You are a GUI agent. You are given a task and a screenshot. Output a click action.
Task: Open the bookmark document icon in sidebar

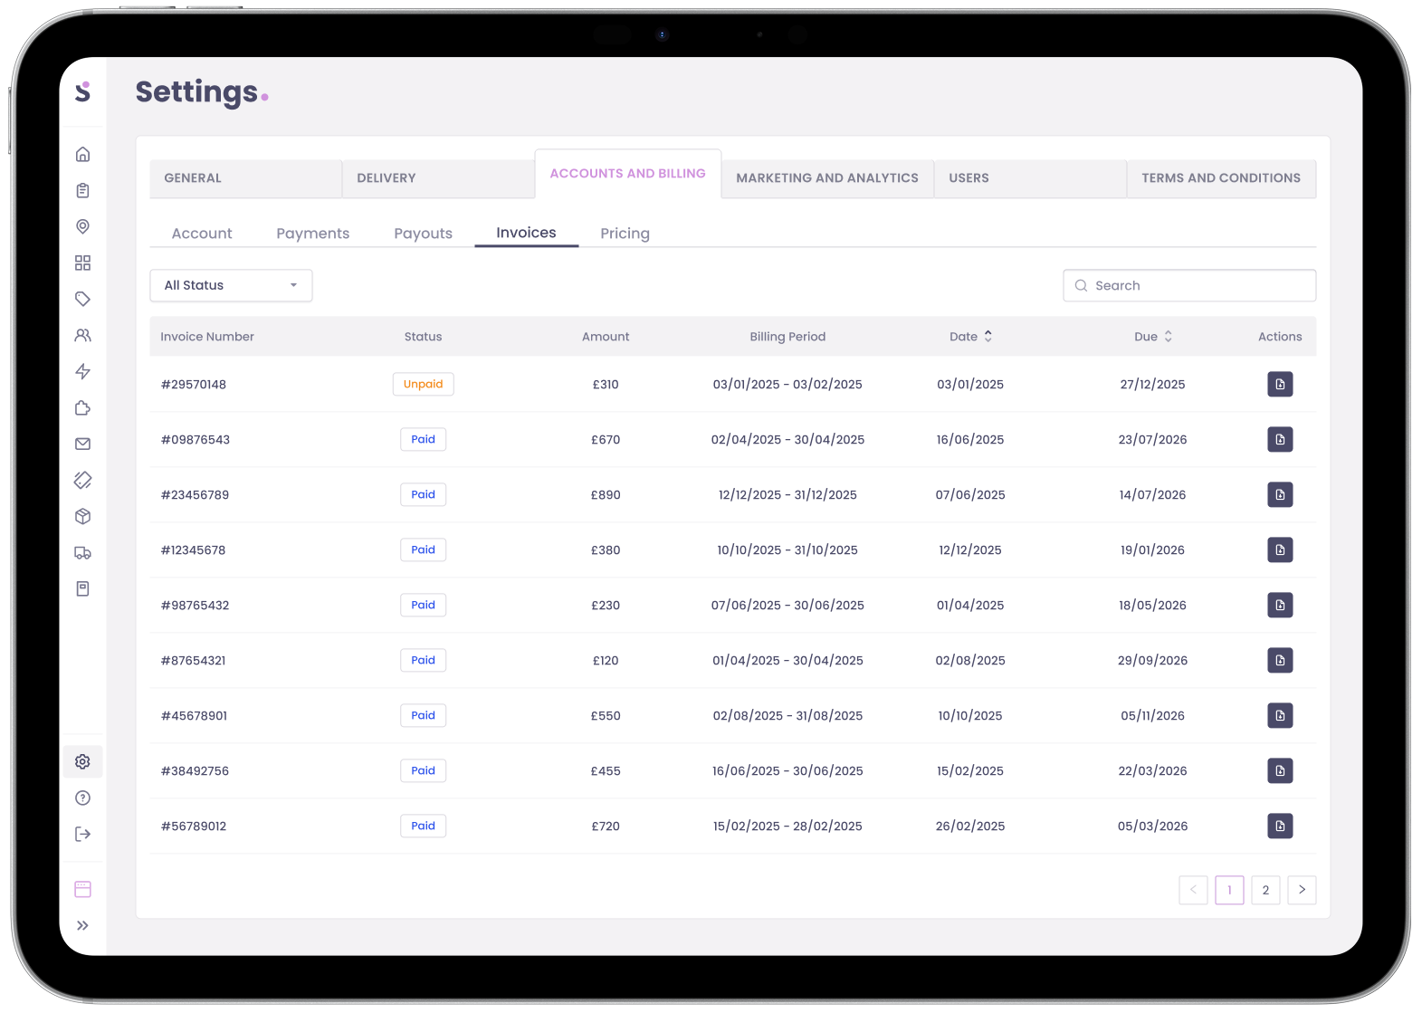pyautogui.click(x=82, y=588)
